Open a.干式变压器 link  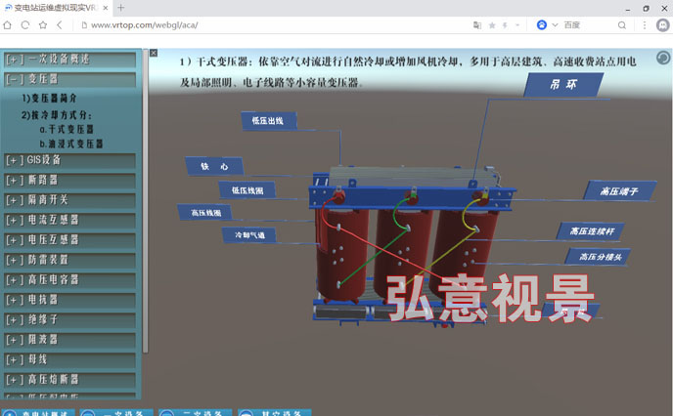67,129
